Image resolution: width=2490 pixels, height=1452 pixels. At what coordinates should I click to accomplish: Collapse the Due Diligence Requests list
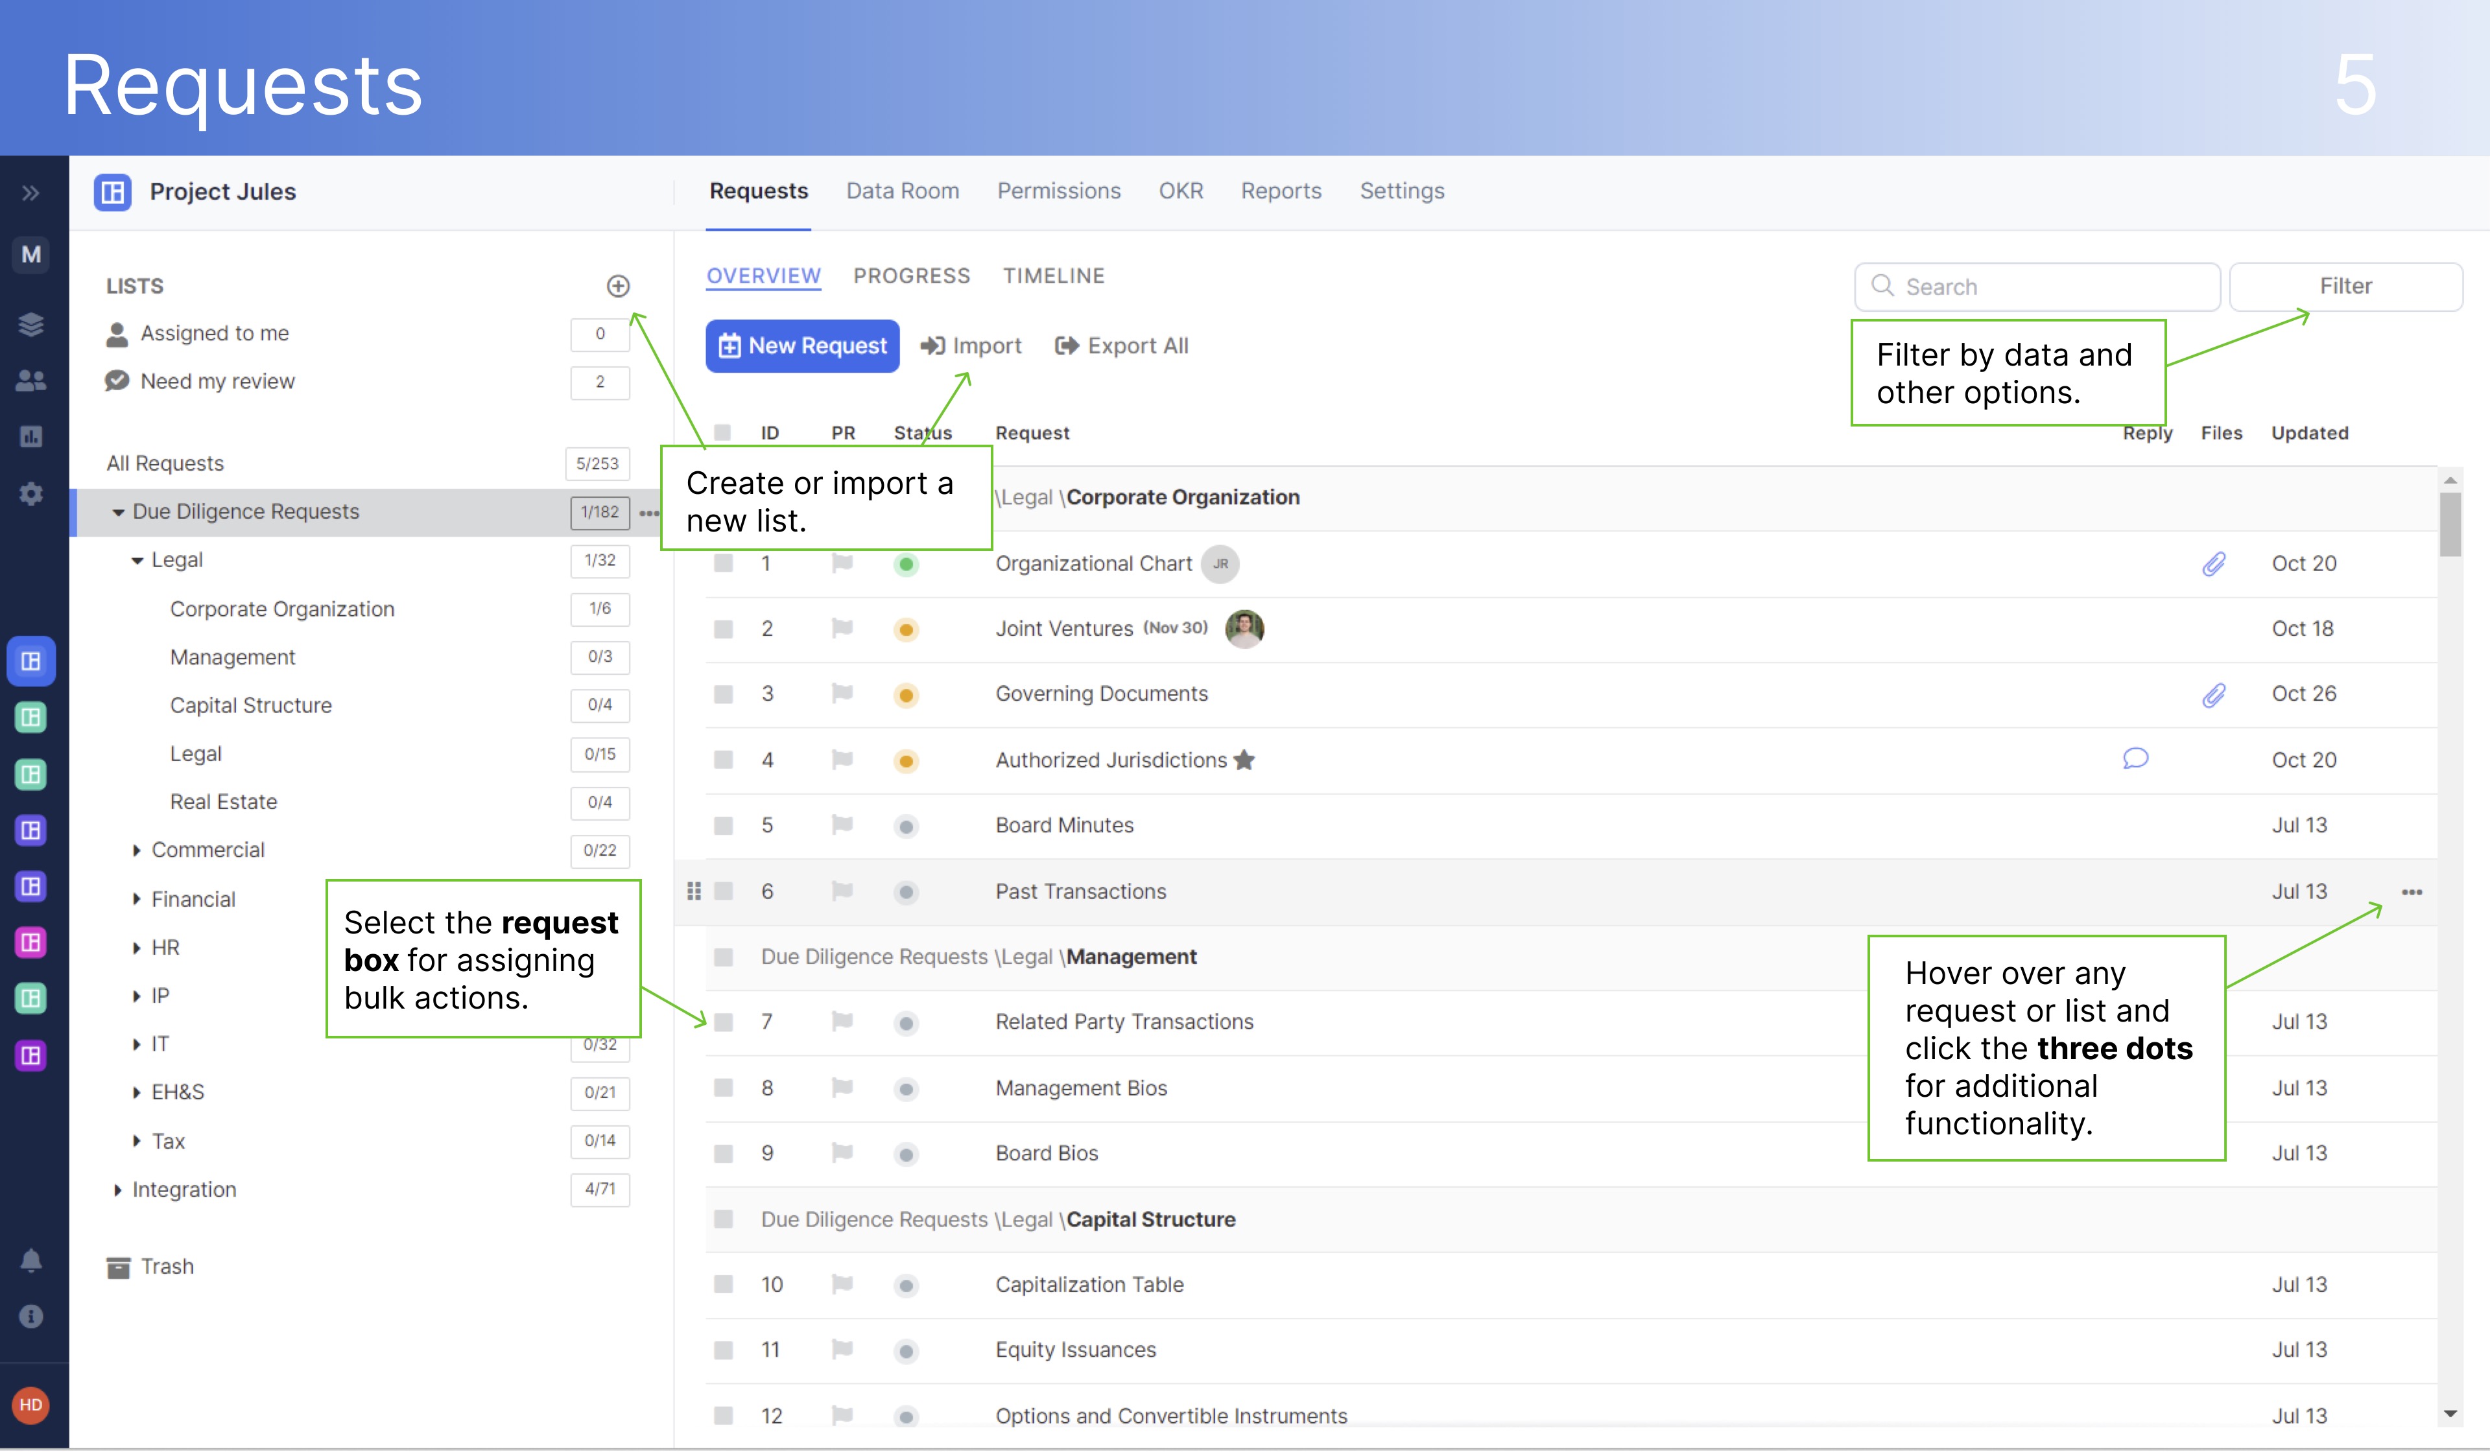[117, 511]
